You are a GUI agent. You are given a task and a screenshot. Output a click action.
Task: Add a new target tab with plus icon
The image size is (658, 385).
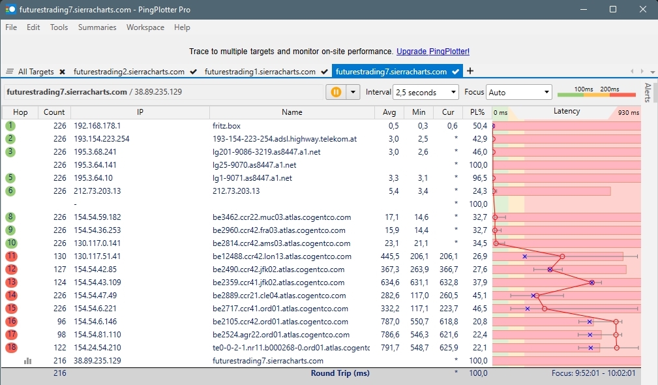coord(470,71)
